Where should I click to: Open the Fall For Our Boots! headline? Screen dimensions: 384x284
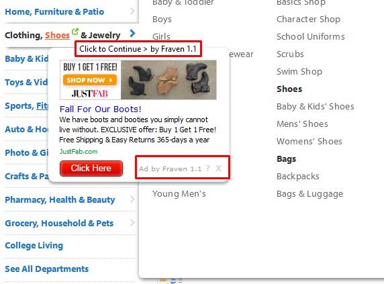tap(101, 109)
